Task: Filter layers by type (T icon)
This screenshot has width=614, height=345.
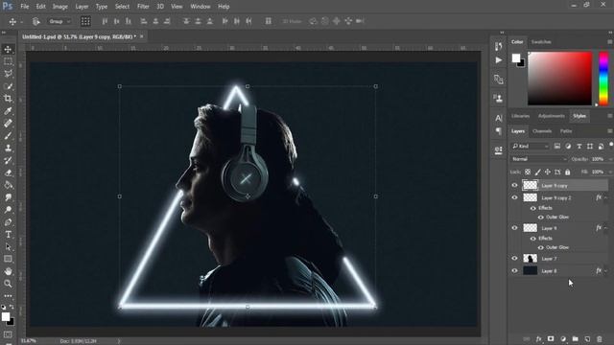Action: [x=579, y=147]
